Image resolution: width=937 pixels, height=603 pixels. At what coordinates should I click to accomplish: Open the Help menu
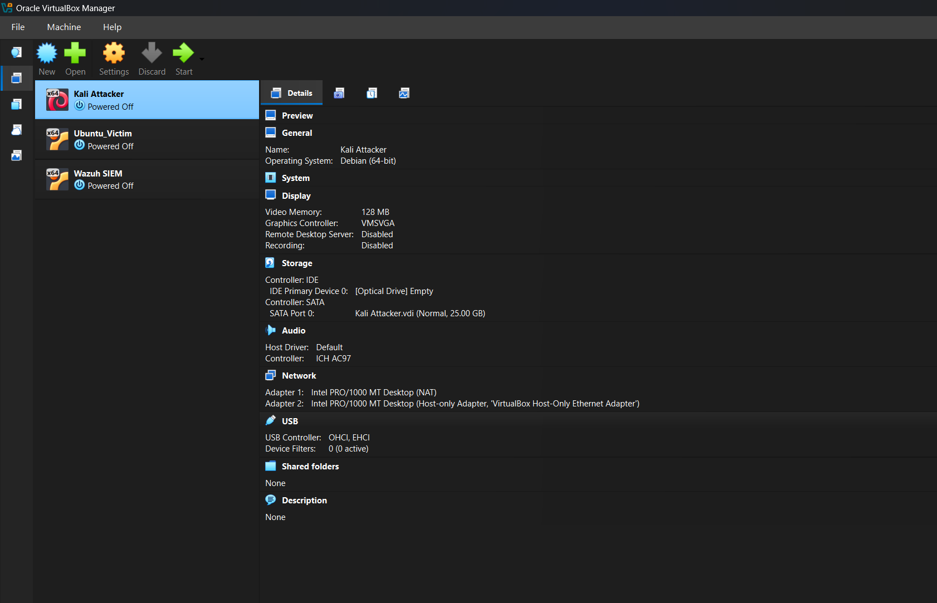click(x=112, y=27)
